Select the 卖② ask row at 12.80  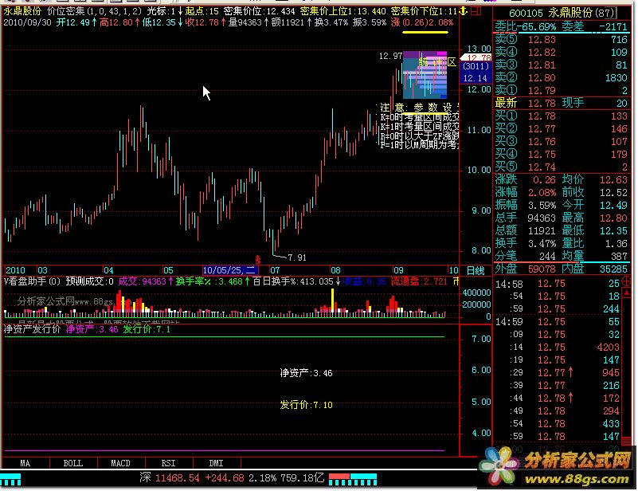click(x=561, y=77)
